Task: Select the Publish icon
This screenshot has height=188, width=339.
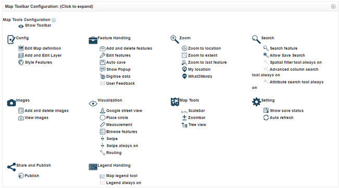Action: (x=21, y=175)
